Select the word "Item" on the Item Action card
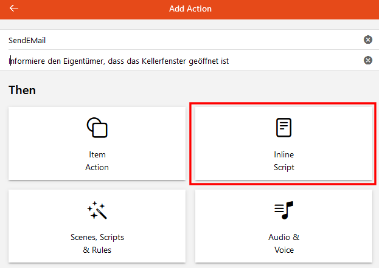 coord(97,154)
